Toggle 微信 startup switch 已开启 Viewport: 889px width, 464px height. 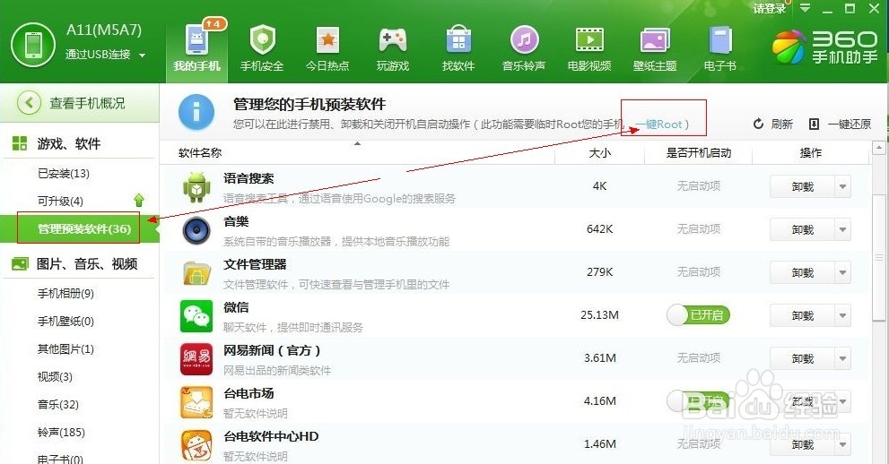coord(699,315)
